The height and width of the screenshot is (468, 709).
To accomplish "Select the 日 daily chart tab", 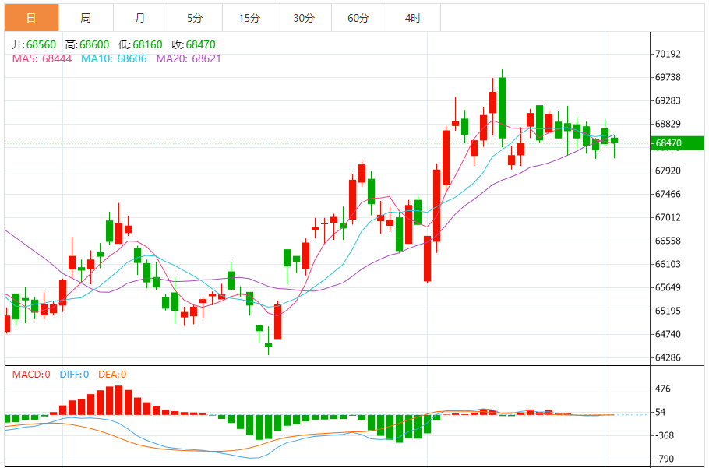I will 32,18.
